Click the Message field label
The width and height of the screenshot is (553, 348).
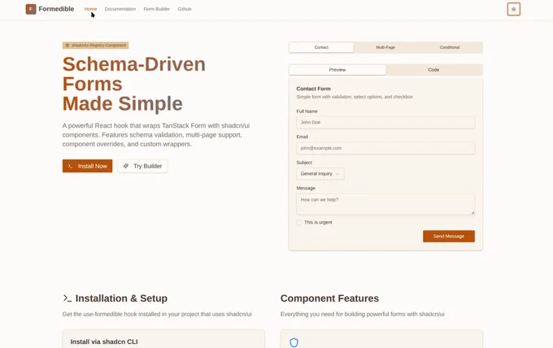pyautogui.click(x=306, y=189)
